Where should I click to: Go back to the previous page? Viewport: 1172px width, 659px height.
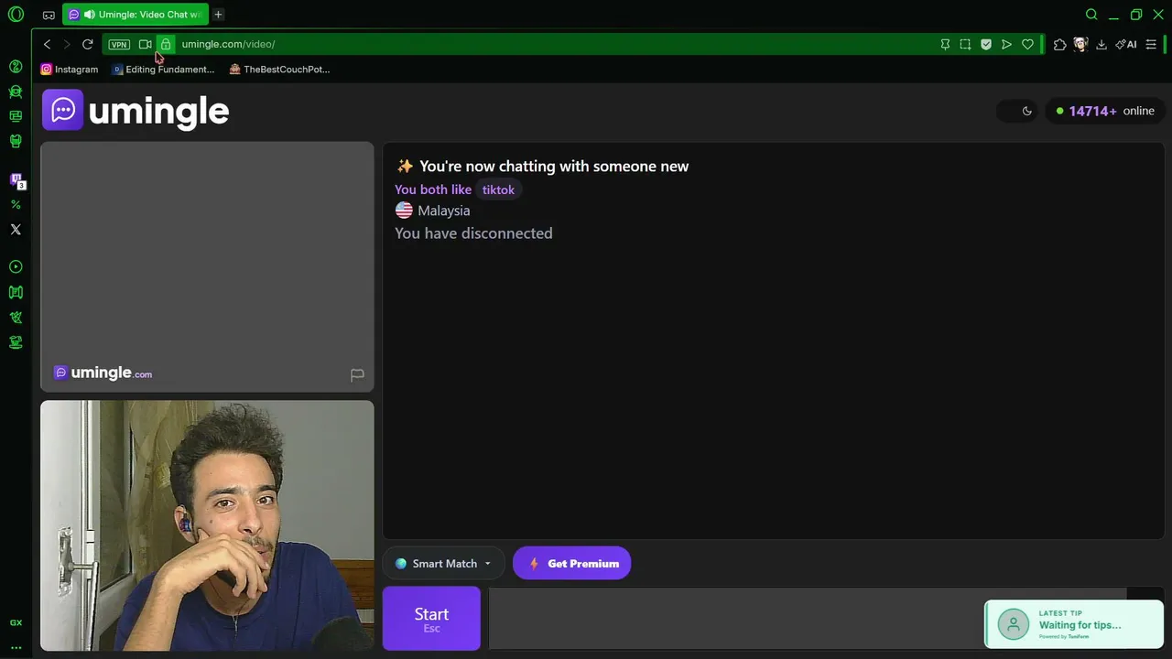pos(47,44)
